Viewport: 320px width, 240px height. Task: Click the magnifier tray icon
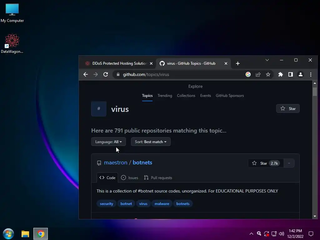[259, 234]
